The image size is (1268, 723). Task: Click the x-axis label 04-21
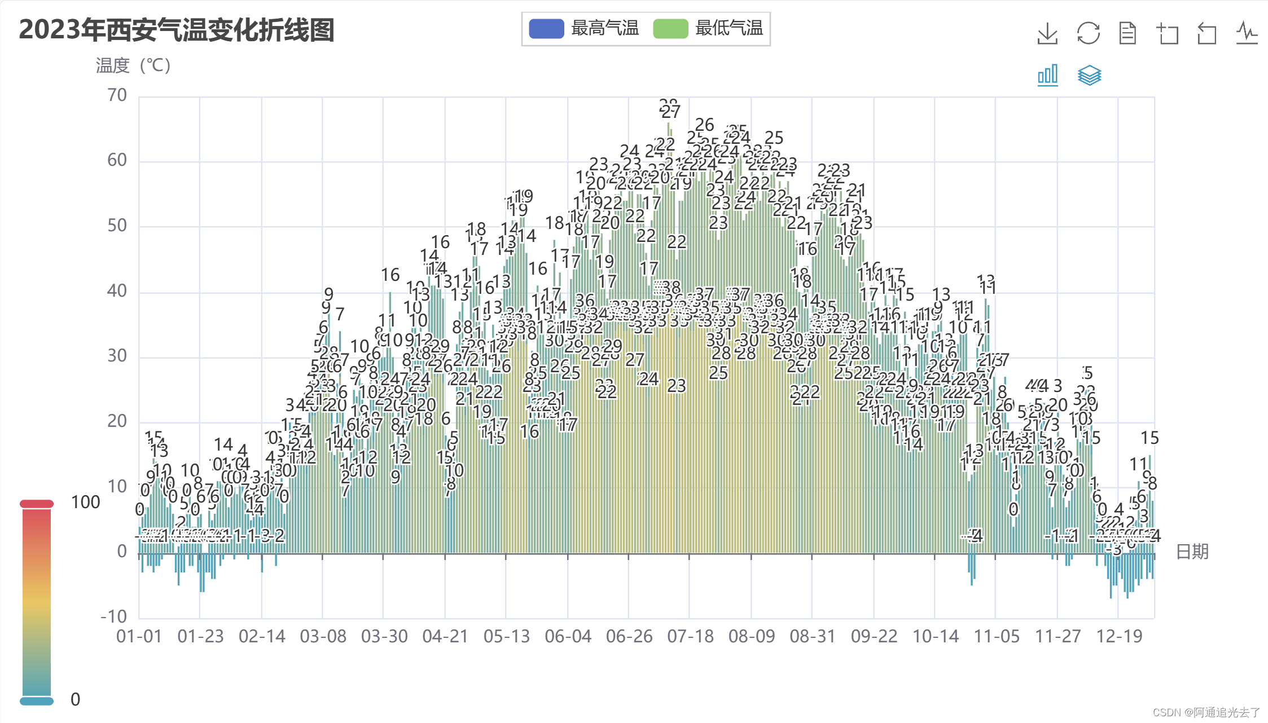(445, 636)
